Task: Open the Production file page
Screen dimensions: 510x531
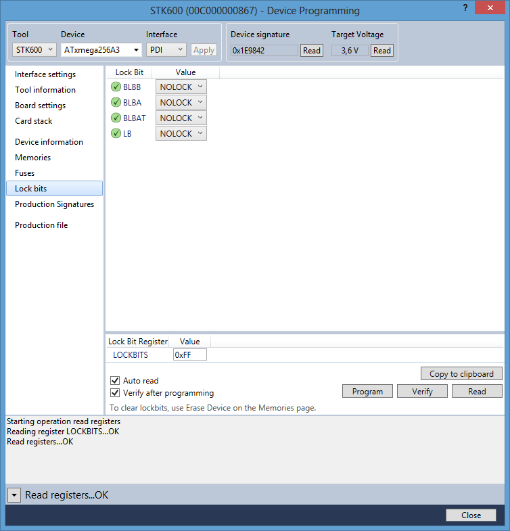Action: [x=41, y=225]
